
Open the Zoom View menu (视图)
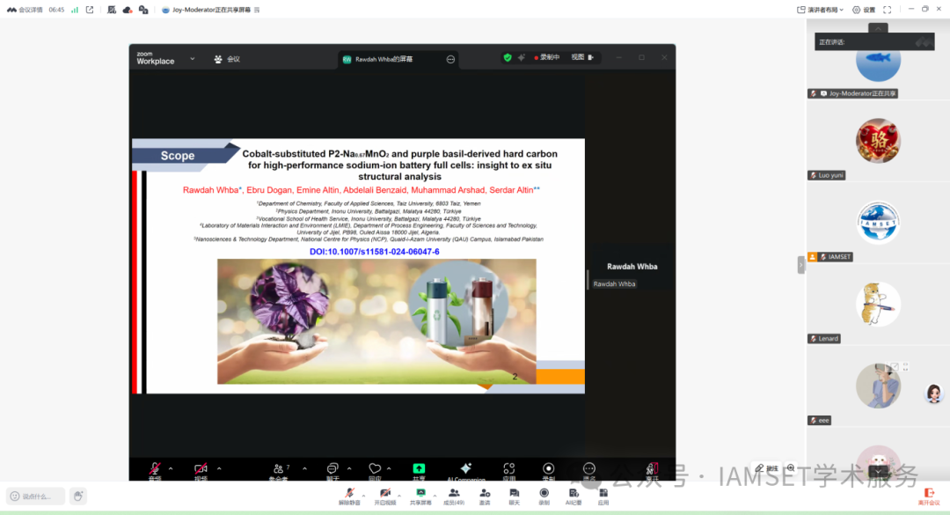[581, 57]
